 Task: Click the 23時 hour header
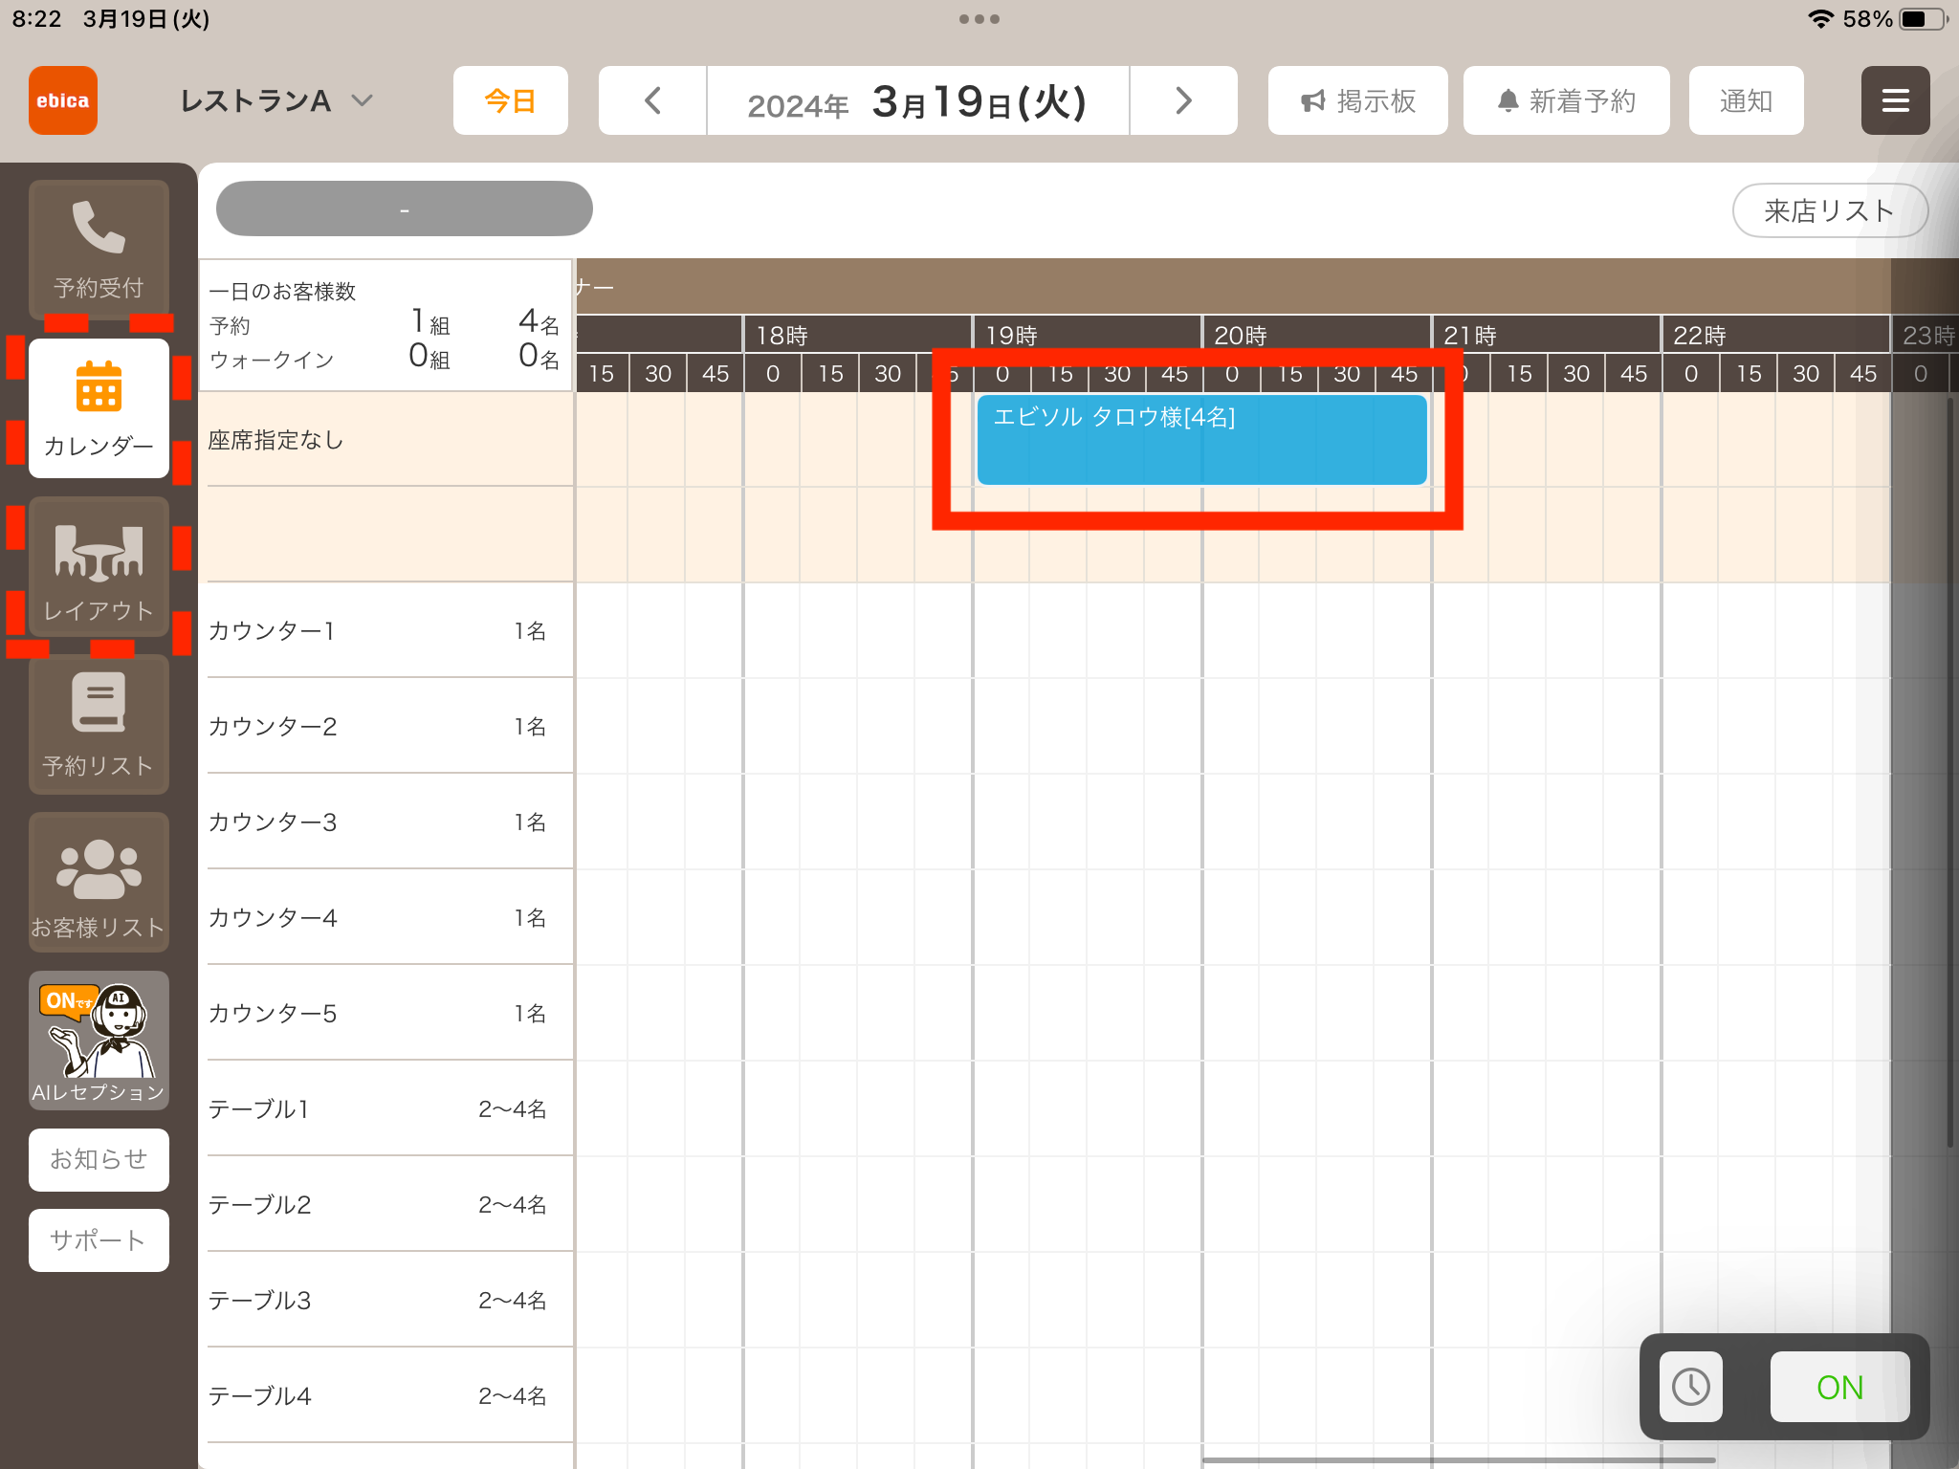coord(1926,336)
